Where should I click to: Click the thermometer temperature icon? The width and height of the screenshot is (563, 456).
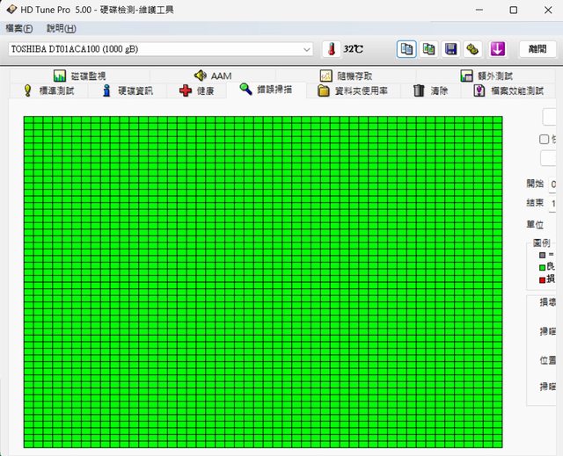pos(331,49)
